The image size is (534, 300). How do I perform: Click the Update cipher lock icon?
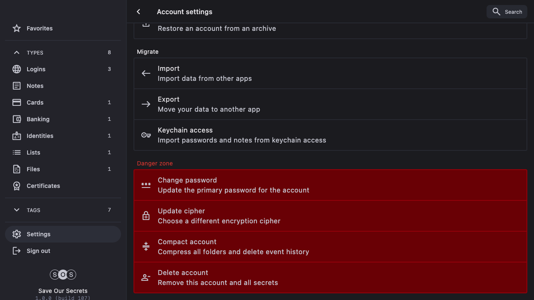point(146,216)
